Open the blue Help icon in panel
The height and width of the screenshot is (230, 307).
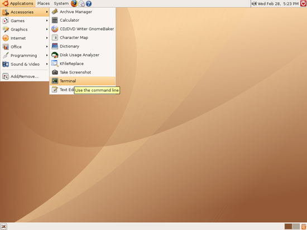coord(89,4)
